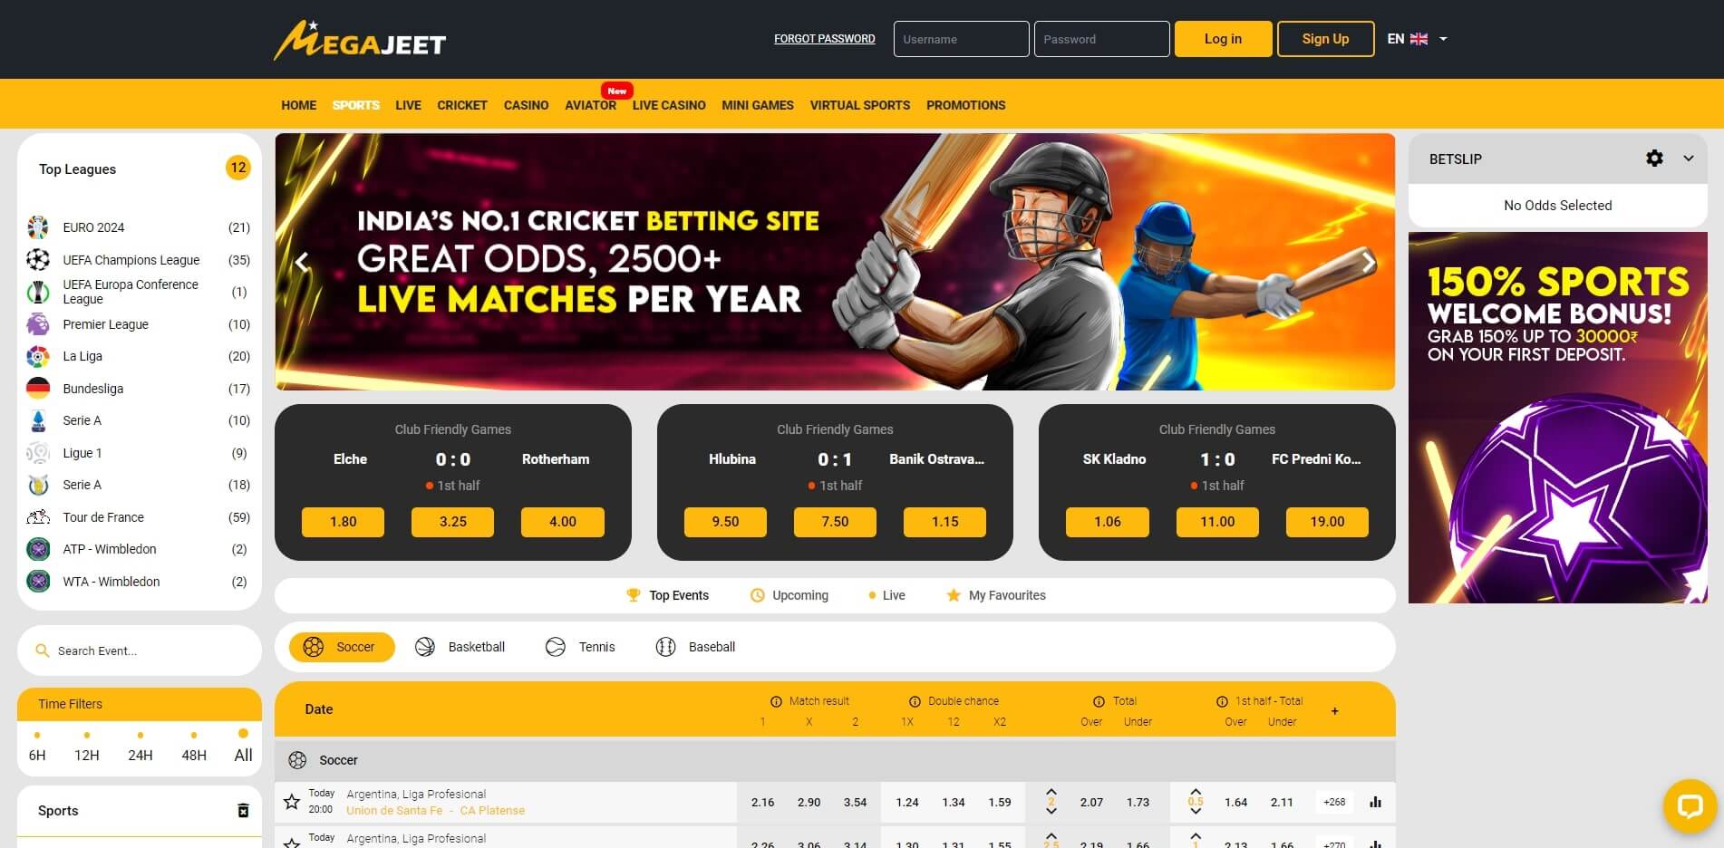Viewport: 1724px width, 848px height.
Task: Increase total line stepper up arrow for first match
Action: [x=1051, y=792]
